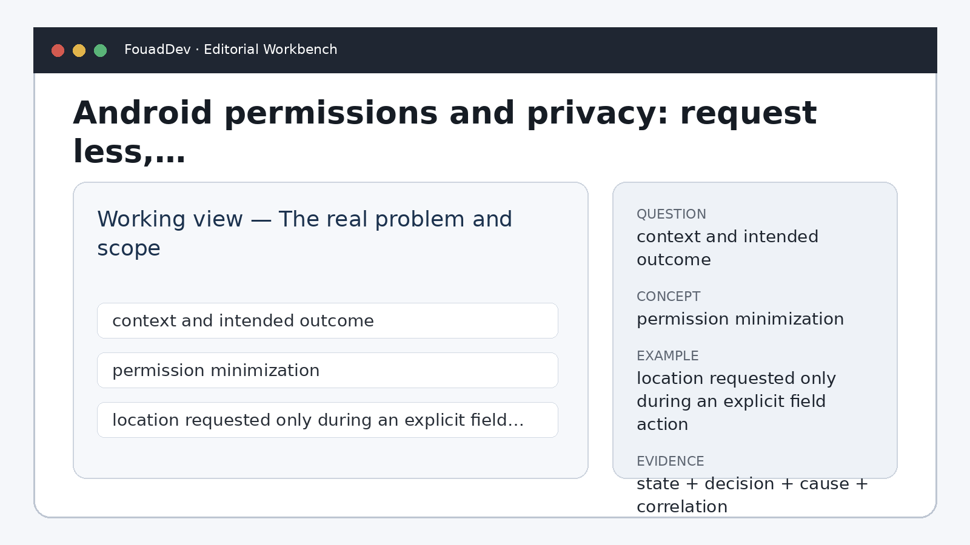Click the green maximize window dot

[x=101, y=50]
